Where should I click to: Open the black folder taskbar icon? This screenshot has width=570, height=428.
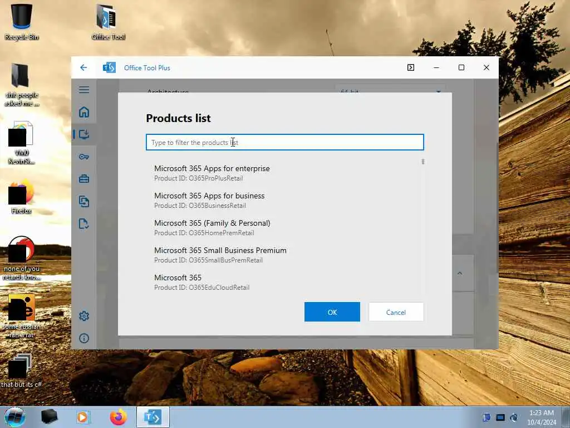point(50,417)
